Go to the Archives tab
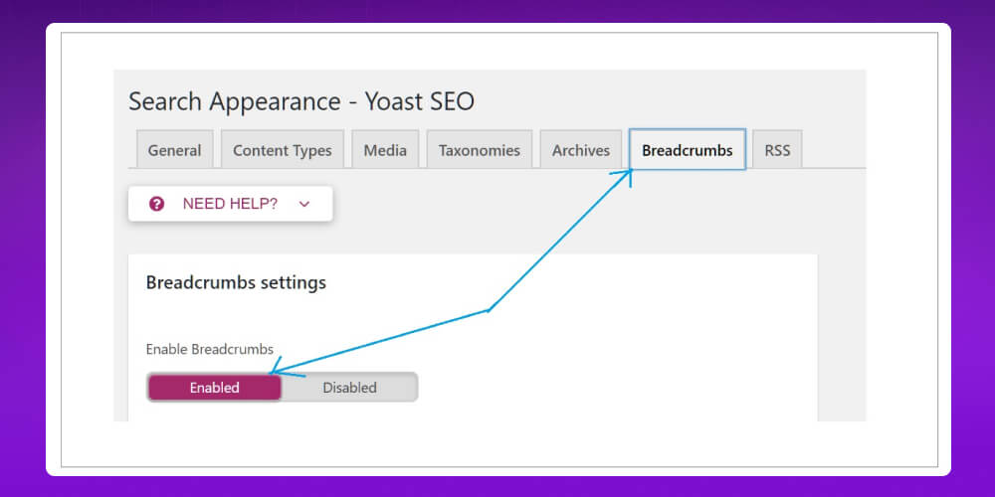The width and height of the screenshot is (995, 497). click(581, 150)
